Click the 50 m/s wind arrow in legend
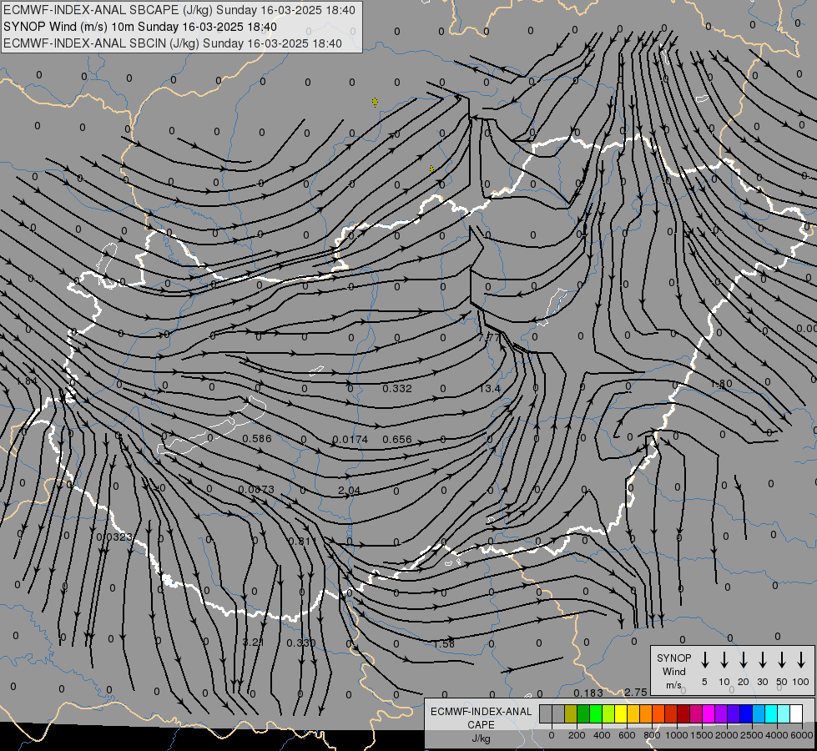This screenshot has height=751, width=817. coord(782,660)
